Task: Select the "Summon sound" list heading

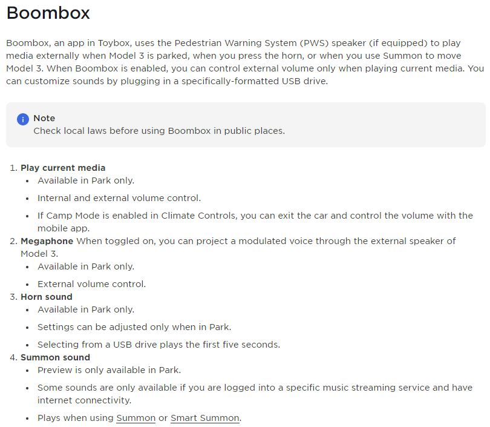Action: coord(55,357)
